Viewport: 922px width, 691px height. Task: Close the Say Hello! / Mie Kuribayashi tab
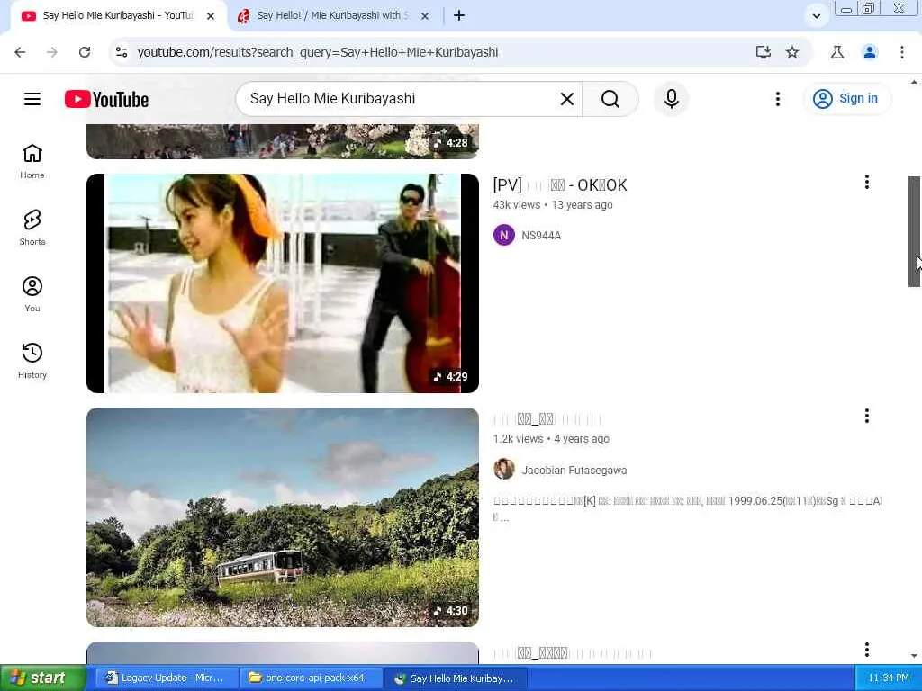click(x=425, y=16)
